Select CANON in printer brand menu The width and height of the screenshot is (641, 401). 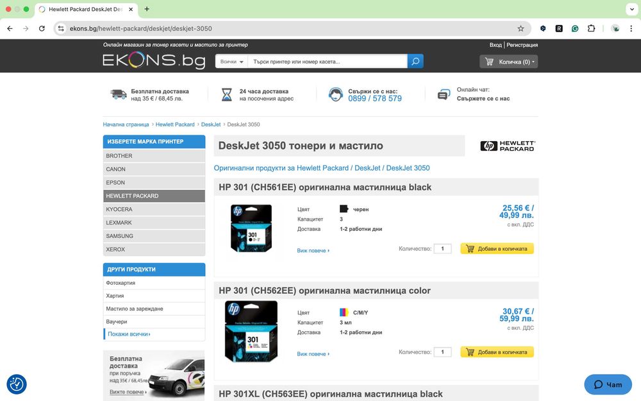click(154, 169)
